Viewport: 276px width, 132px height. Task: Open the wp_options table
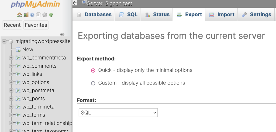[x=36, y=82]
